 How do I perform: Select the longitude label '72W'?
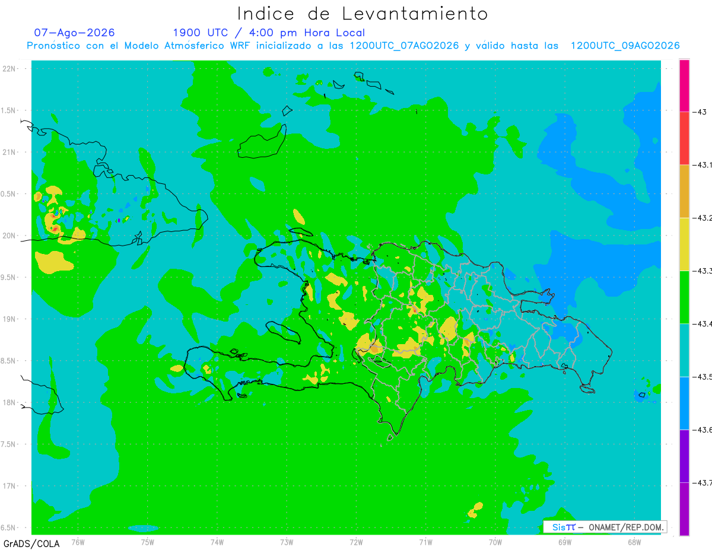[356, 542]
